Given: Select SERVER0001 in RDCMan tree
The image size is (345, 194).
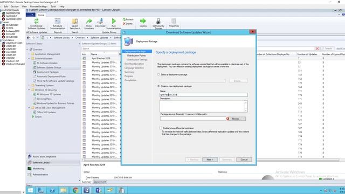Looking at the screenshot, I should [12, 25].
